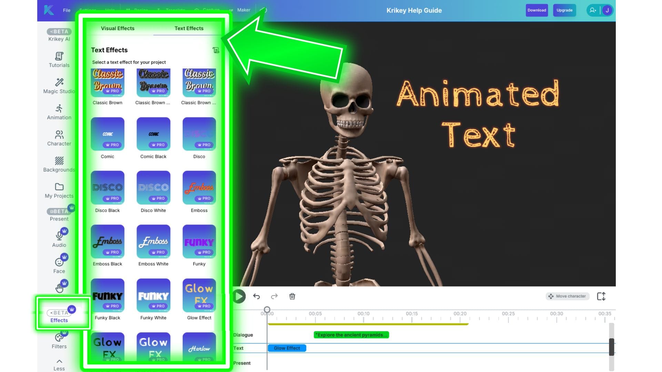The width and height of the screenshot is (662, 372).
Task: Toggle the Move character control
Action: coord(567,296)
